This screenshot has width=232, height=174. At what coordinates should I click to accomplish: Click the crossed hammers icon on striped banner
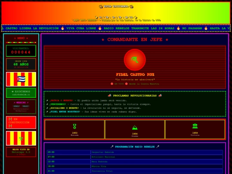21,139
